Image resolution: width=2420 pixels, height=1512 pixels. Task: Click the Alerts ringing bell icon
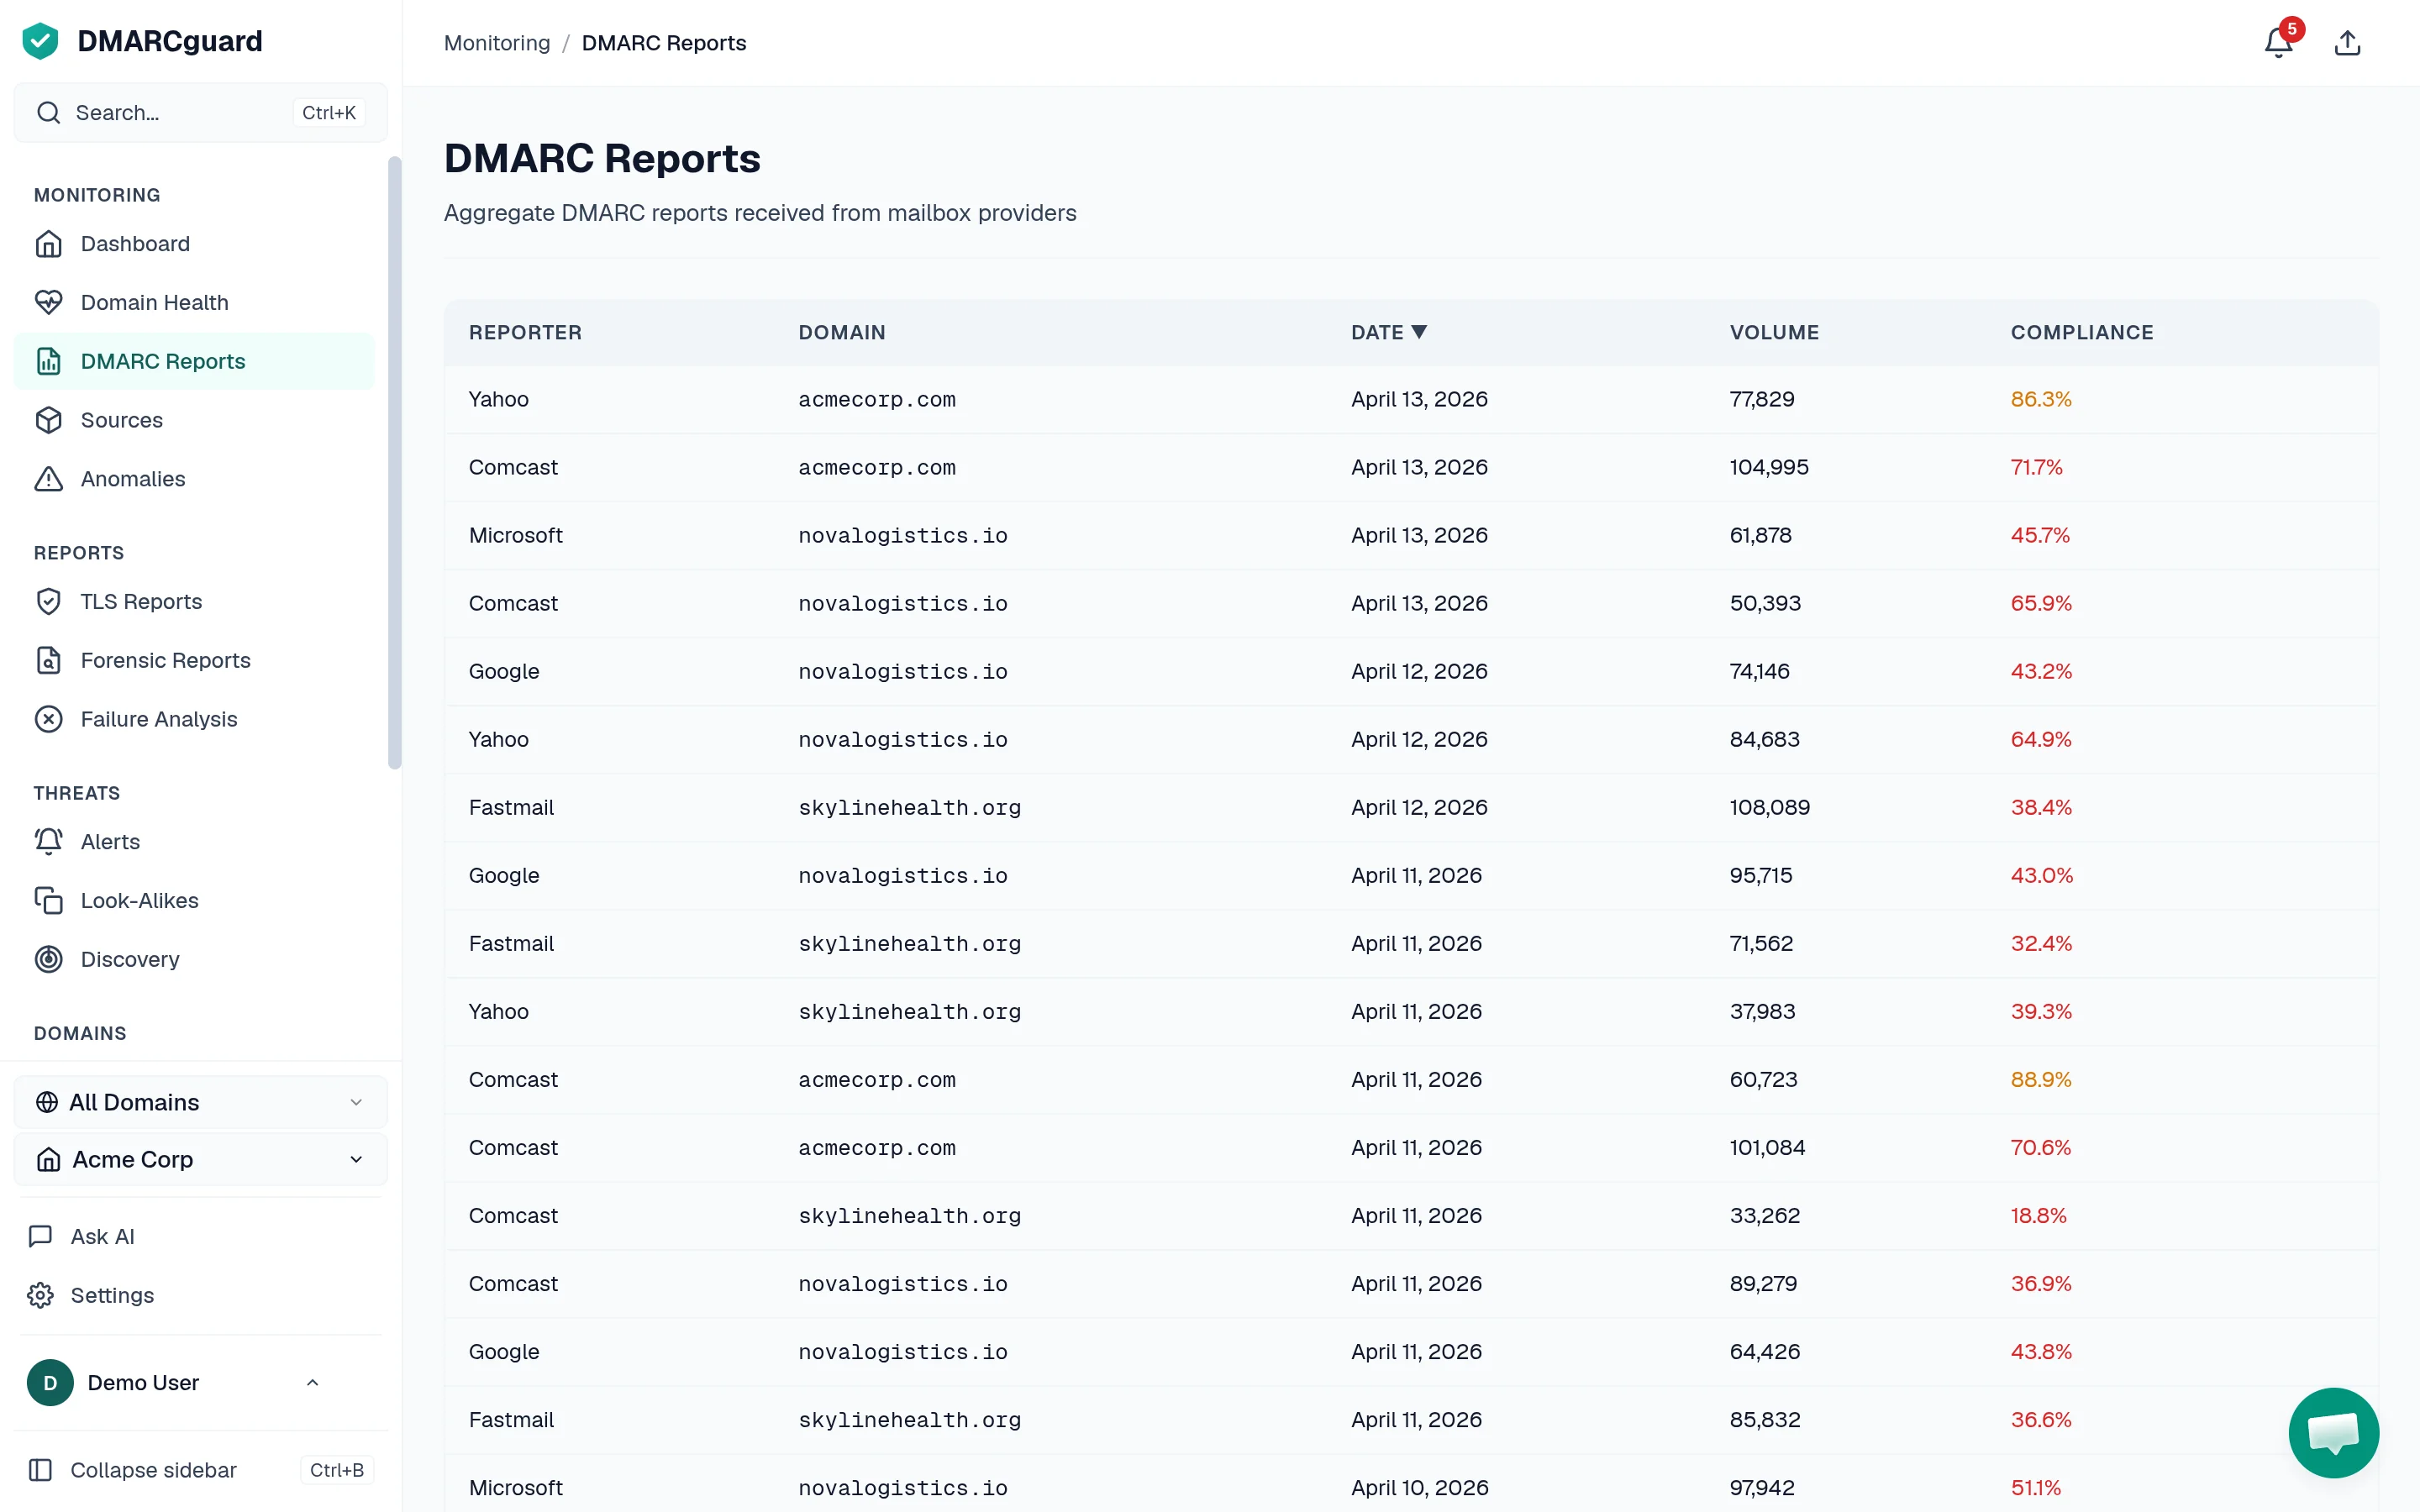pos(48,842)
